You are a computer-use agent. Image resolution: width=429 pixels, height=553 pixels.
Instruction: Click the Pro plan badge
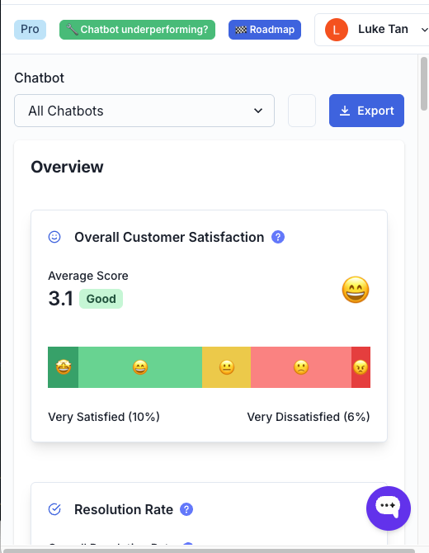tap(30, 30)
